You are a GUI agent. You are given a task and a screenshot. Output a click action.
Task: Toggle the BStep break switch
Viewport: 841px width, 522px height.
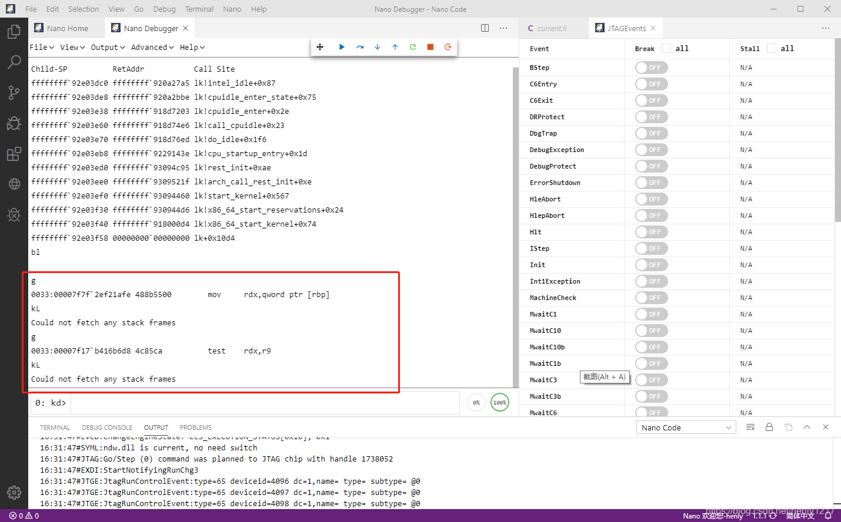pos(651,68)
